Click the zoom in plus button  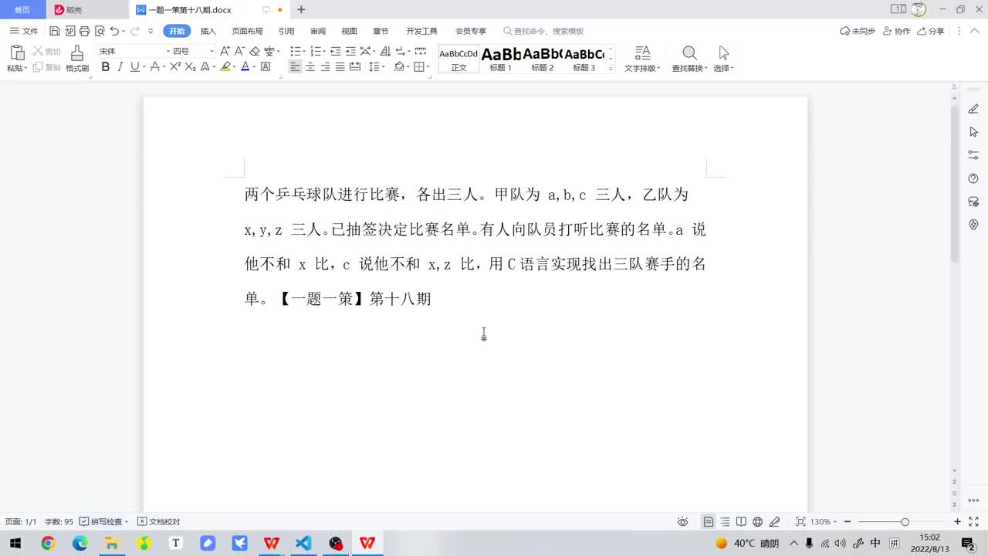957,522
